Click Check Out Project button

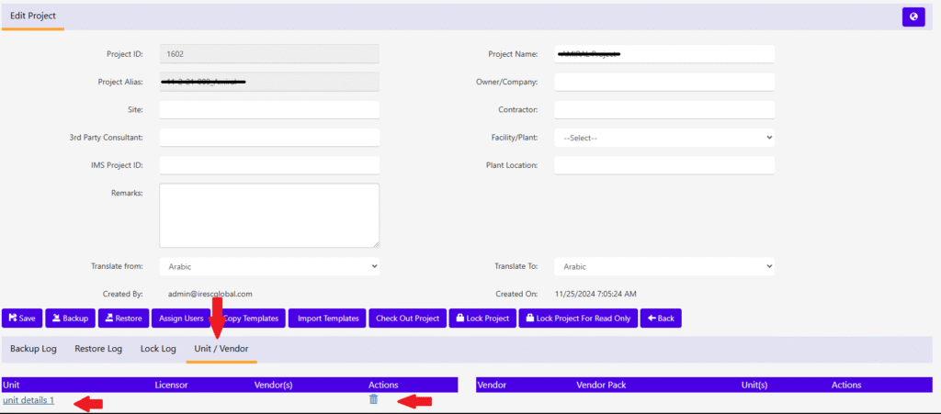click(x=405, y=318)
